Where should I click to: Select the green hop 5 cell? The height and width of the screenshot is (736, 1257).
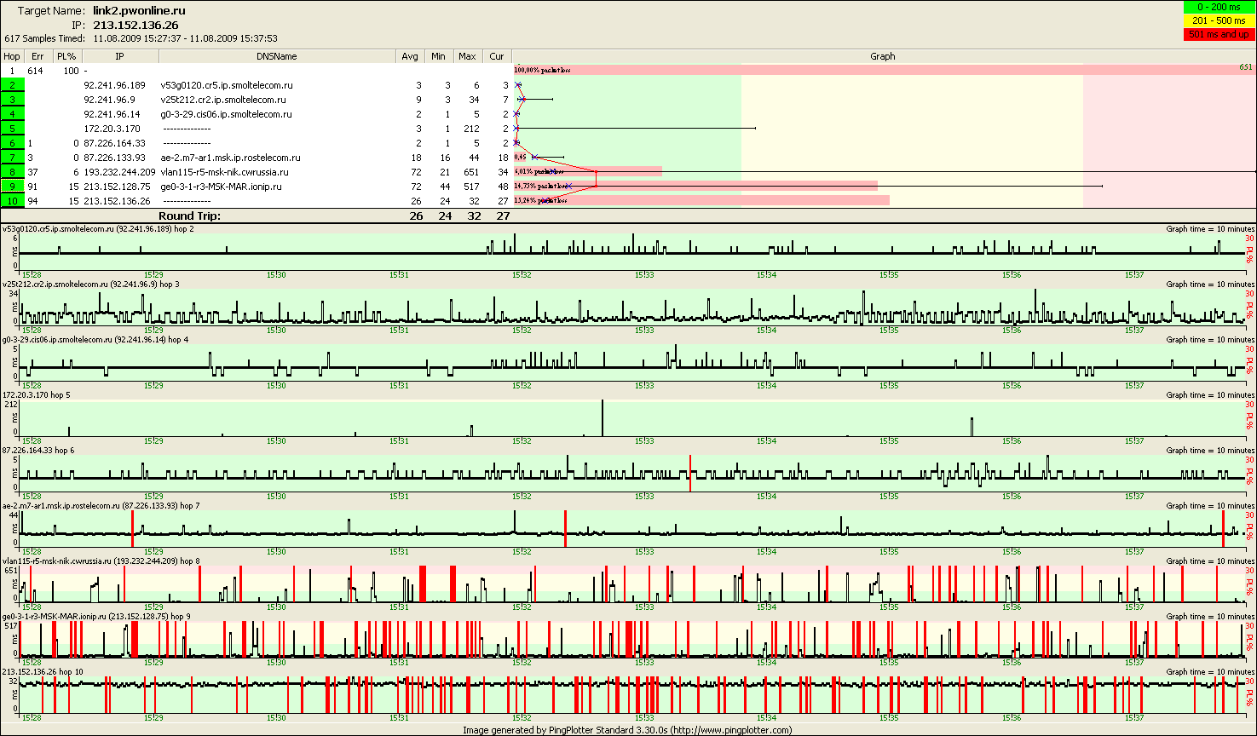[12, 129]
